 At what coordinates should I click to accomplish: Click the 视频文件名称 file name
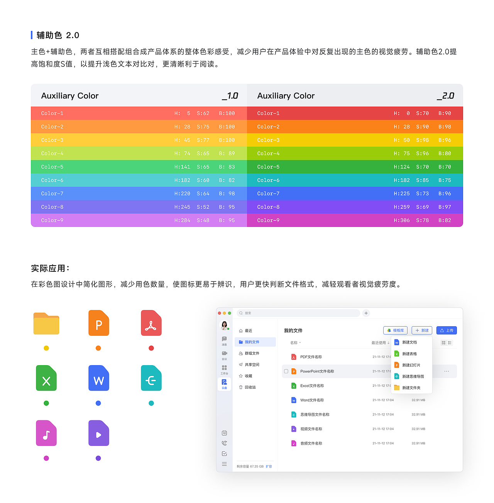pos(311,429)
